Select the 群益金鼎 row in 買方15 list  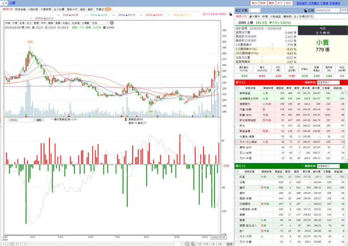(291, 131)
